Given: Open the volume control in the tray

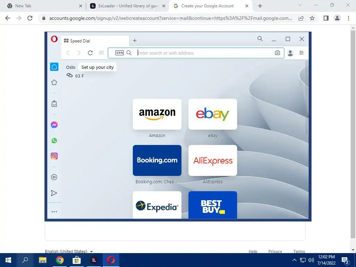Looking at the screenshot, I should click(311, 260).
